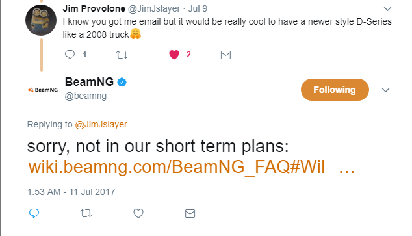Viewport: 412px width, 236px height.
Task: Retweet Jim Provolone's D-Series tweet
Action: point(122,55)
